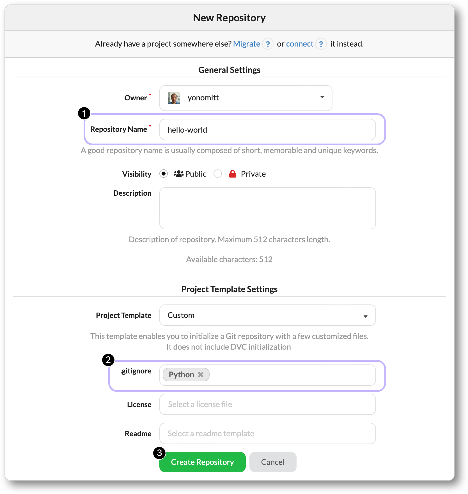Image resolution: width=468 pixels, height=494 pixels.
Task: Open the Owner dropdown
Action: 322,98
